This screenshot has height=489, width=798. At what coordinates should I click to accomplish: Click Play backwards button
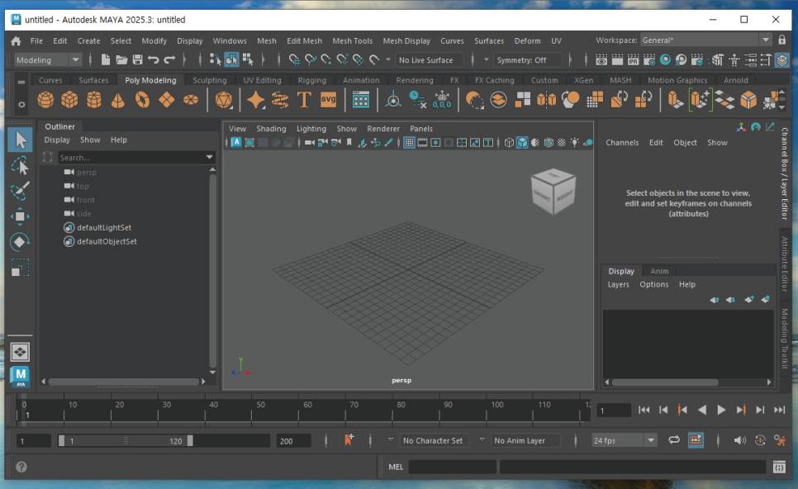pos(702,411)
